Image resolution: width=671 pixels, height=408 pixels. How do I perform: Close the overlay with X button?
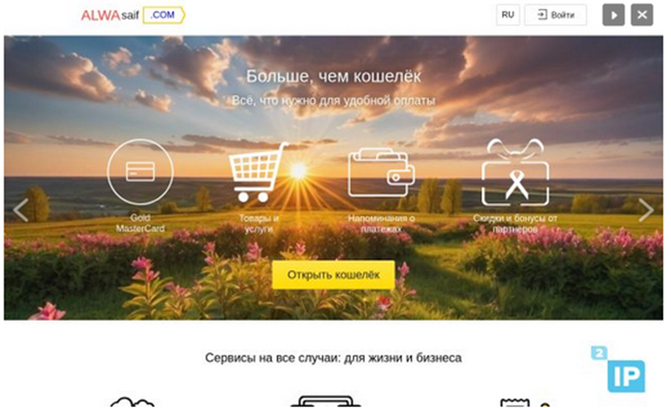click(642, 15)
